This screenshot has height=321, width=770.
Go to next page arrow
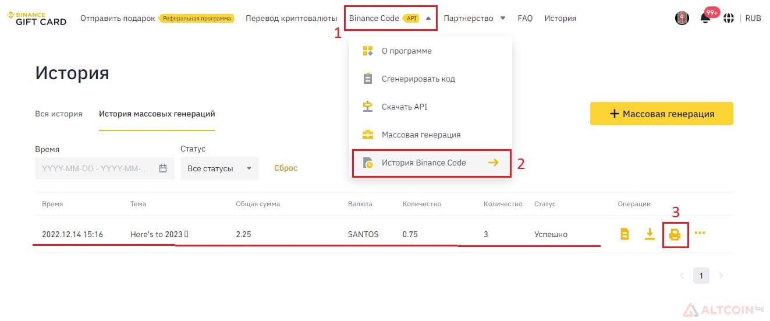[721, 276]
